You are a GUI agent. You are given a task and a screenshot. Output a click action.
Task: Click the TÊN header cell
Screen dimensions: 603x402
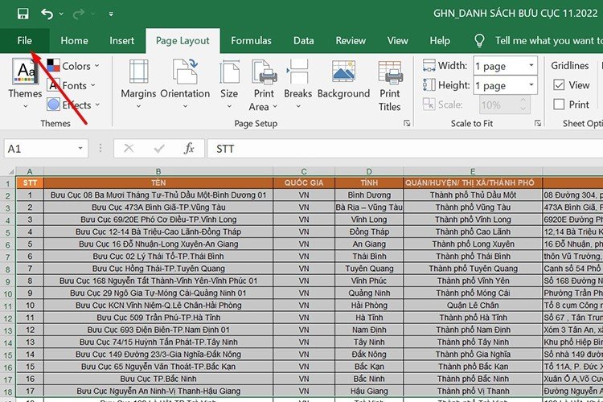click(x=158, y=183)
